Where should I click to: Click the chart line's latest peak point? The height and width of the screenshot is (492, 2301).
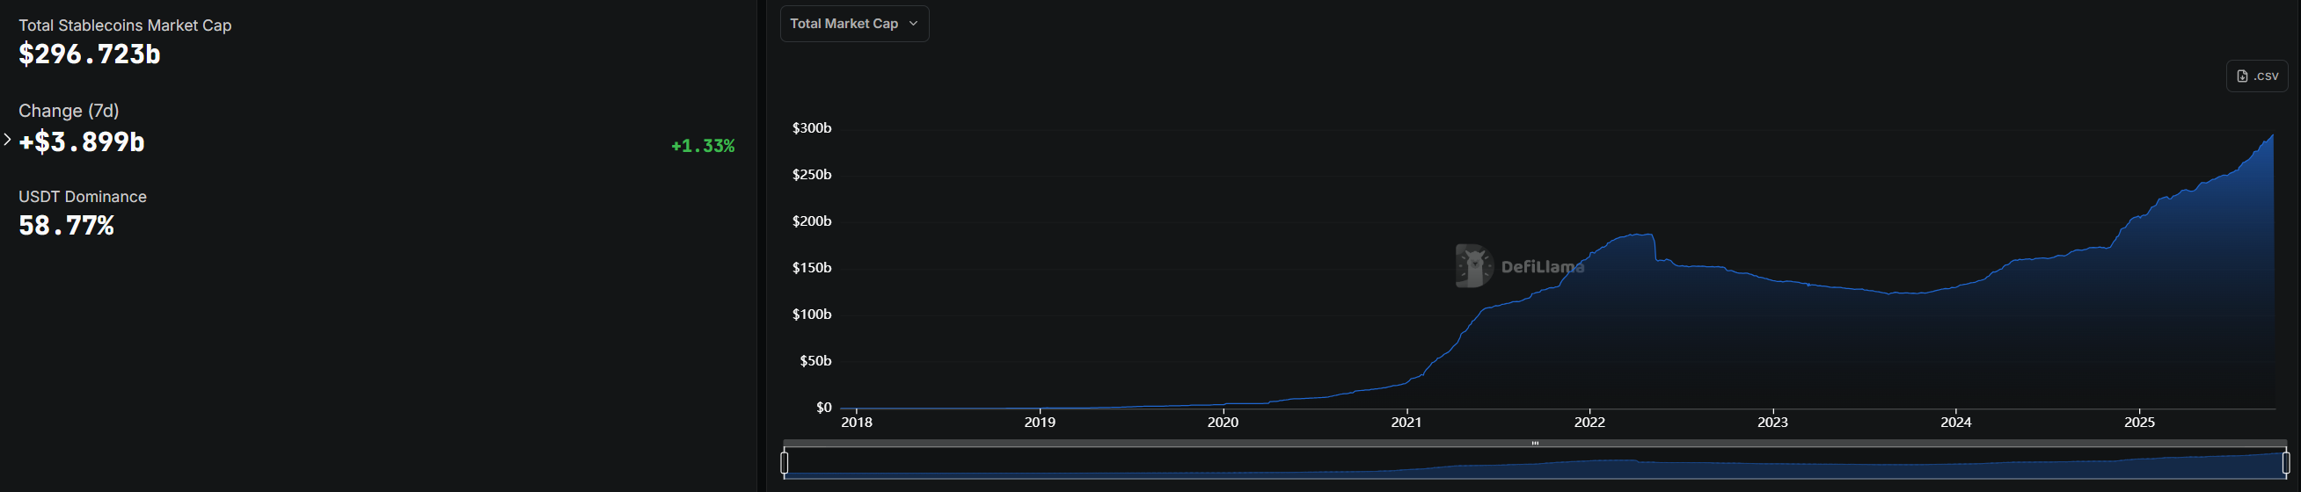click(2273, 134)
